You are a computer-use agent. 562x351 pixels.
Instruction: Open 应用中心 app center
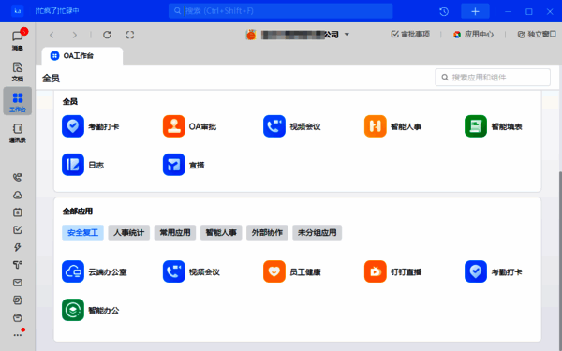coord(473,35)
